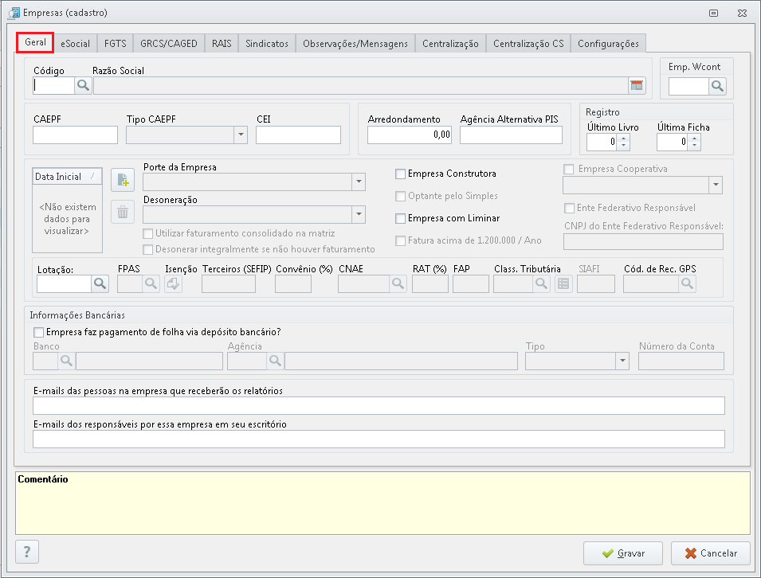The width and height of the screenshot is (761, 578).
Task: Maximize the Empresas cadastro window
Action: click(x=713, y=13)
